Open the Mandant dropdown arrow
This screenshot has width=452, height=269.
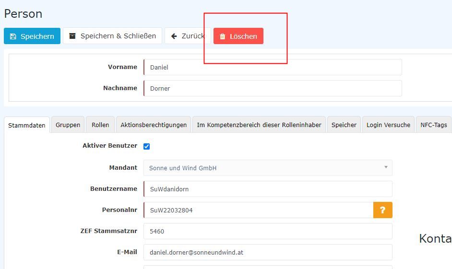pos(386,167)
